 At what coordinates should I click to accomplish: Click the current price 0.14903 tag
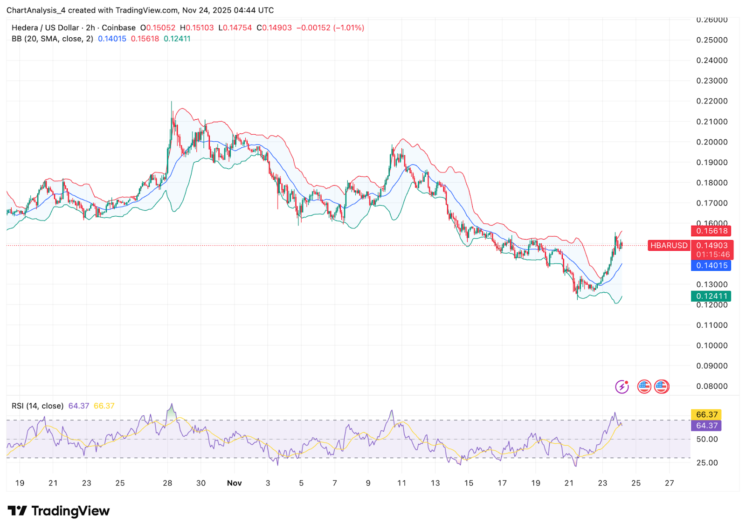(x=711, y=246)
